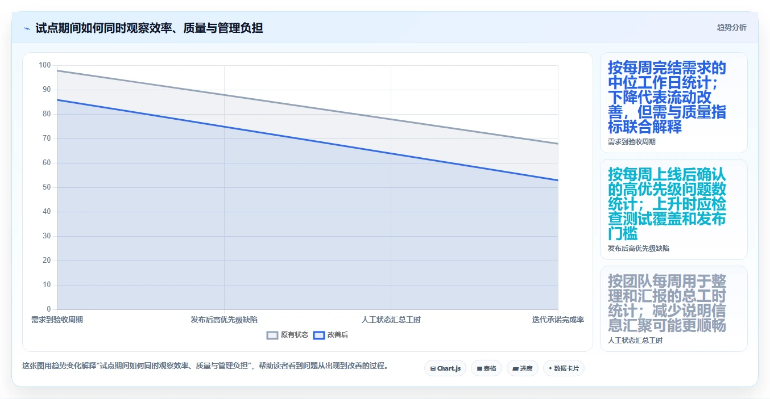Open the 发布后高优先级缺陷 metric card
Screen dimensions: 770x399
673,209
